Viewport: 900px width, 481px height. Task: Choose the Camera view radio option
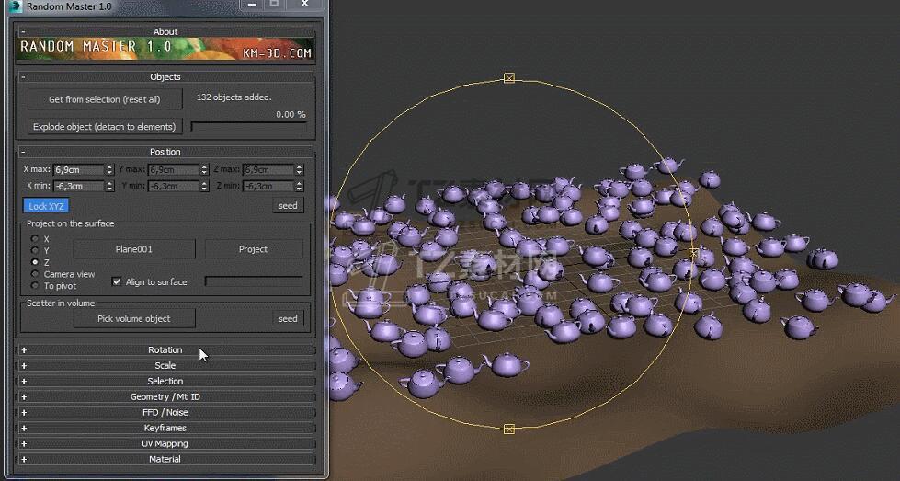point(35,274)
